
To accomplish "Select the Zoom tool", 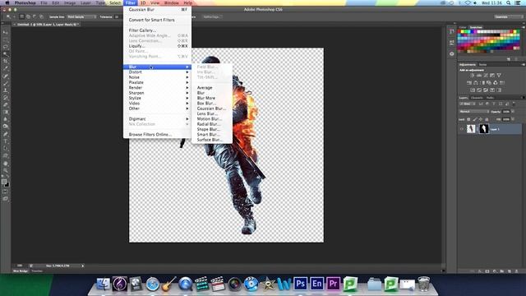I will 6,170.
